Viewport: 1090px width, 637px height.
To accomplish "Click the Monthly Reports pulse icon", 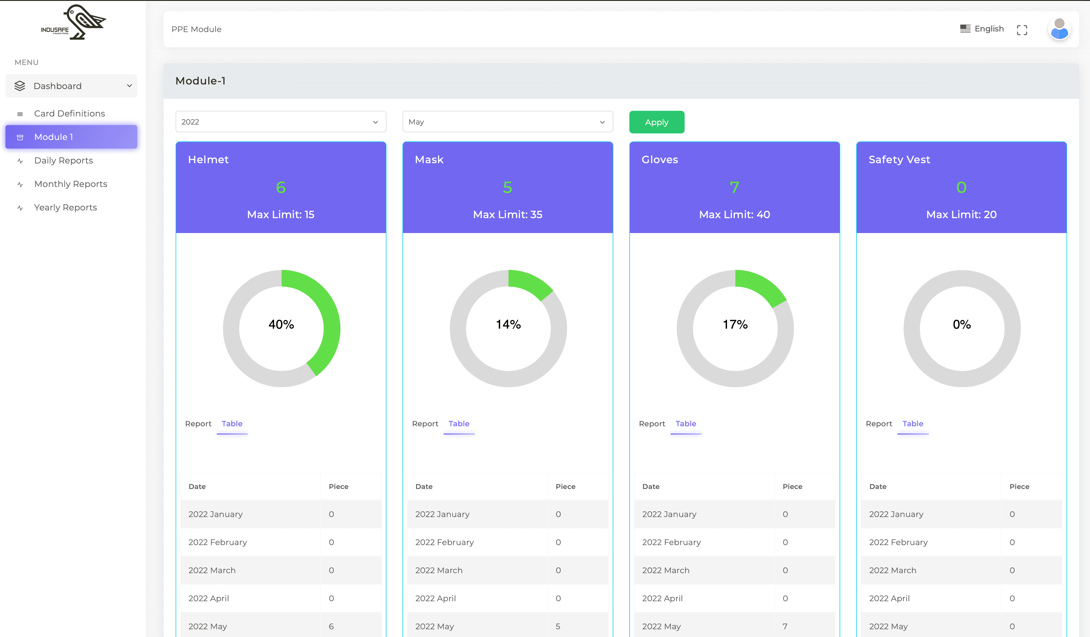I will pos(20,185).
